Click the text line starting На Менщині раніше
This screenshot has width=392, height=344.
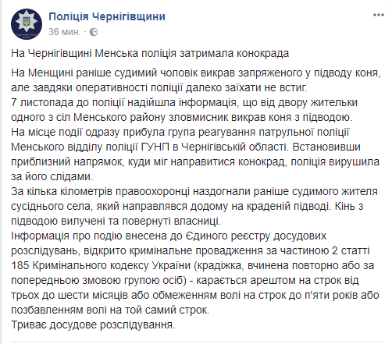pyautogui.click(x=196, y=73)
